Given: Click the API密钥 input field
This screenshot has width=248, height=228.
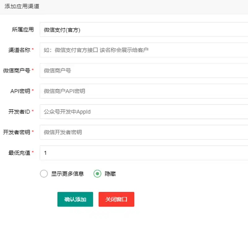Looking at the screenshot, I should (144, 91).
